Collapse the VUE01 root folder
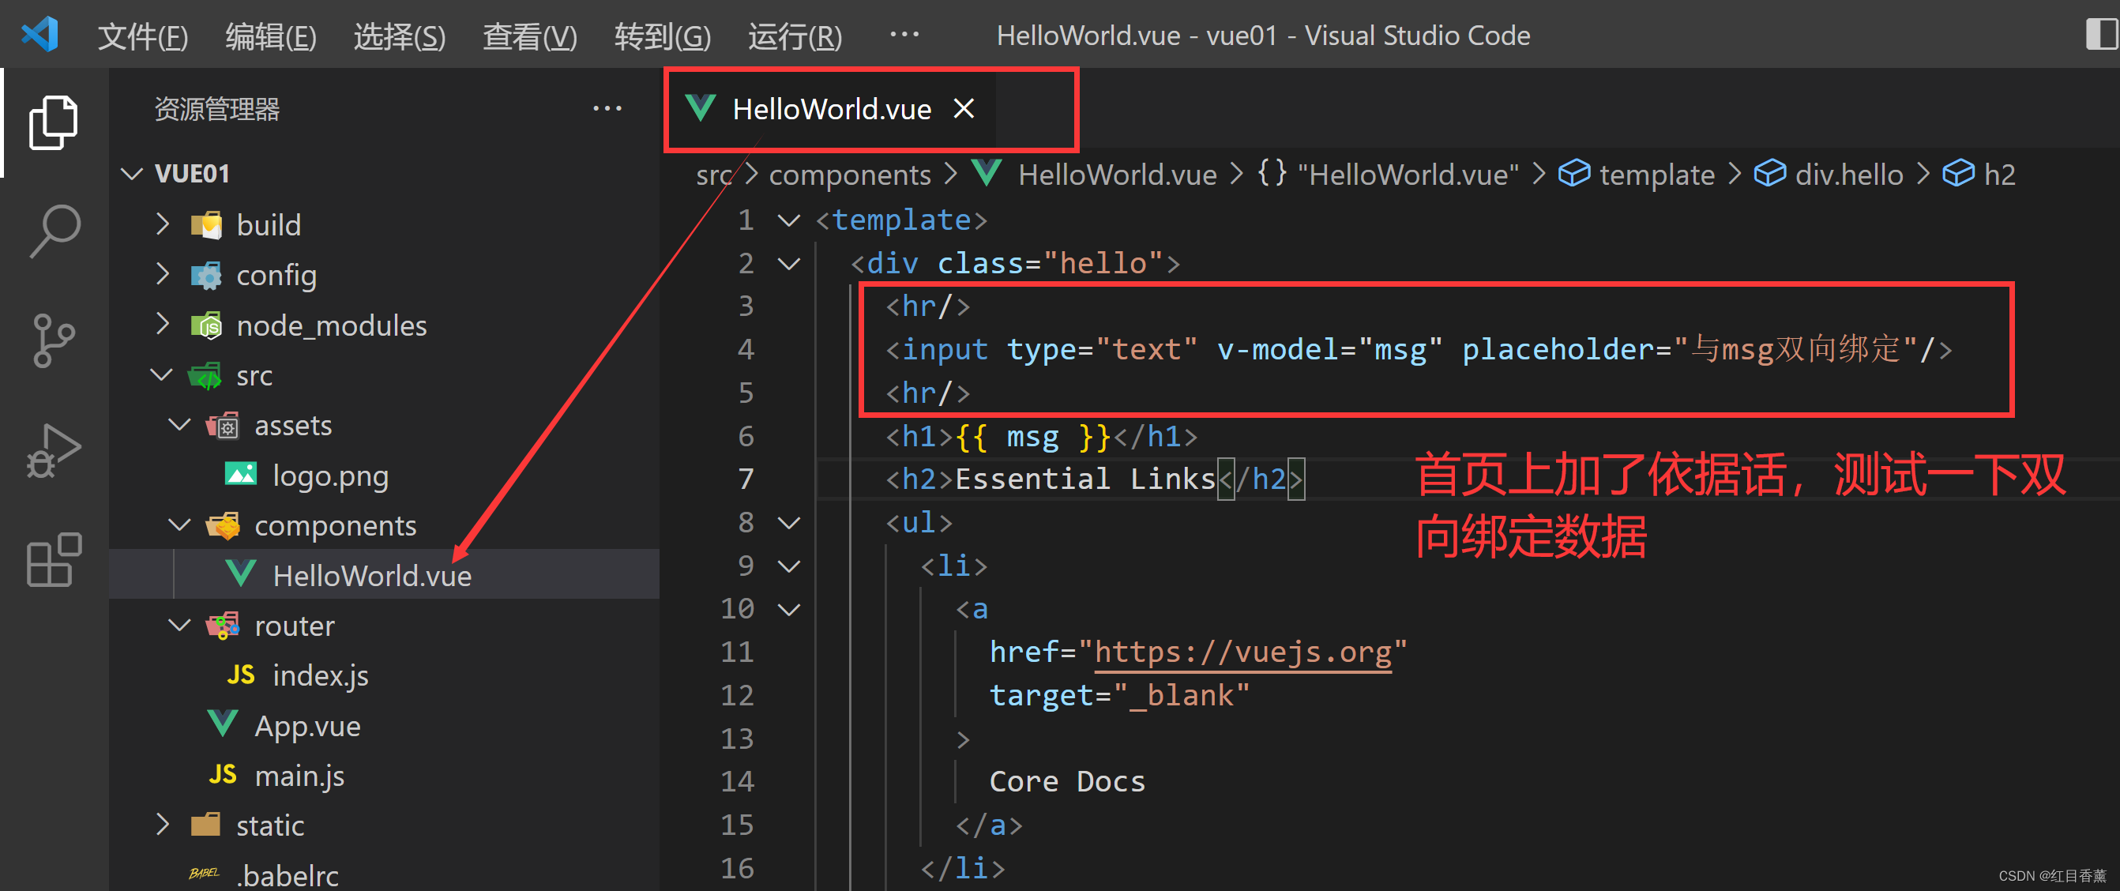Viewport: 2120px width, 891px height. [x=132, y=174]
